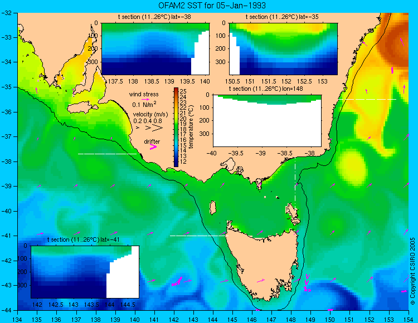418x323 pixels.
Task: Open the lat=-35 temperature section plot
Action: pos(283,49)
